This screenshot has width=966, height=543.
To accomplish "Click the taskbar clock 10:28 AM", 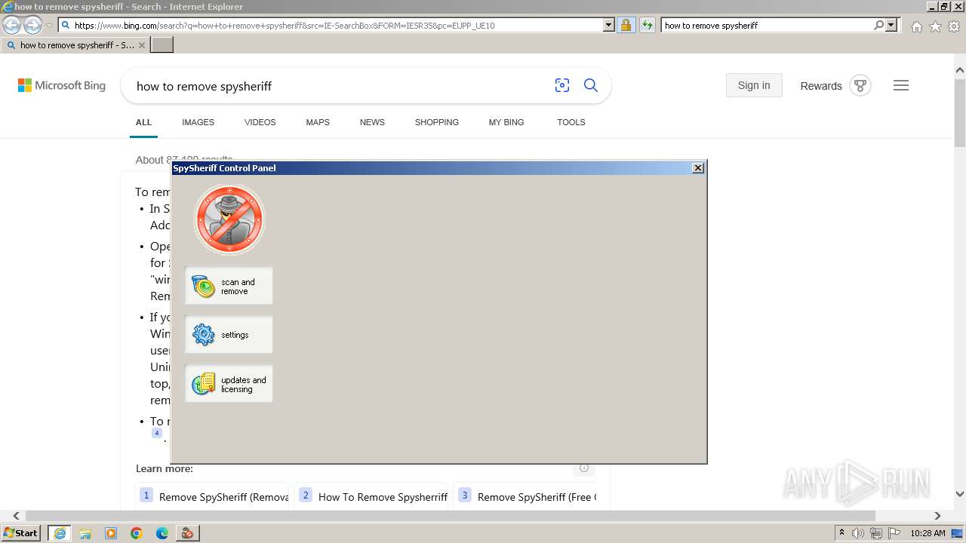I will click(x=928, y=533).
